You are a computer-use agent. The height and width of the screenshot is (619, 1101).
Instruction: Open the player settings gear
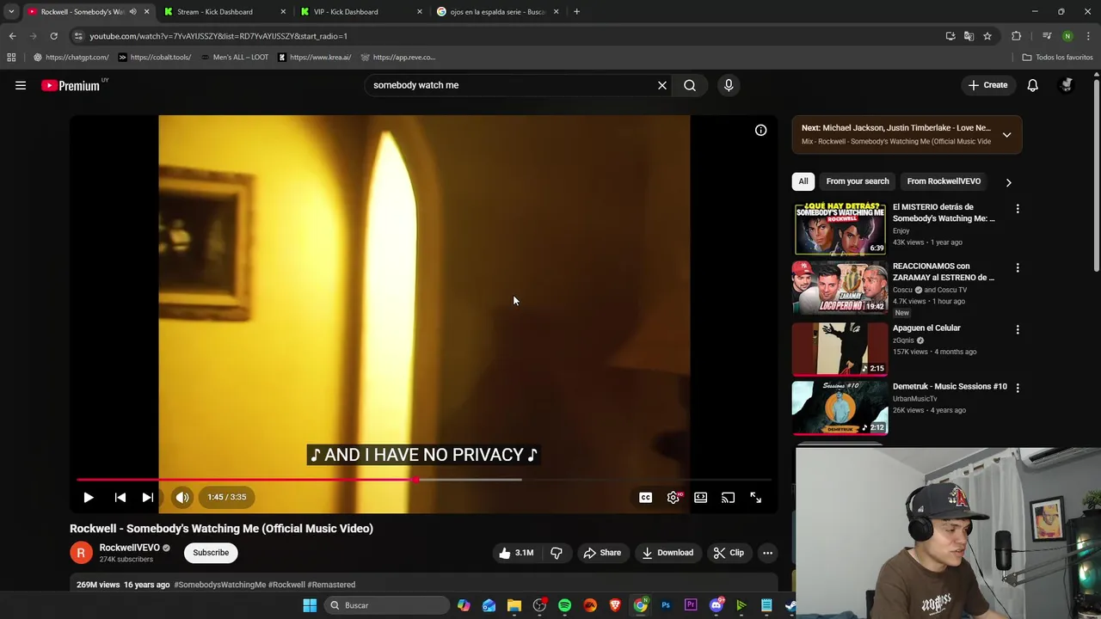(674, 497)
